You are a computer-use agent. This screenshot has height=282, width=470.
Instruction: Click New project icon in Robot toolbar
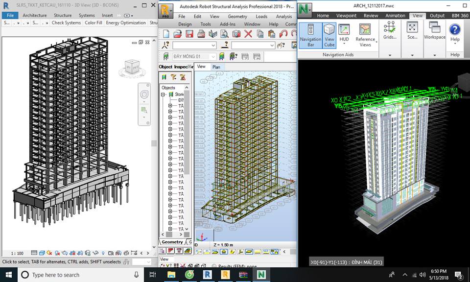[166, 34]
